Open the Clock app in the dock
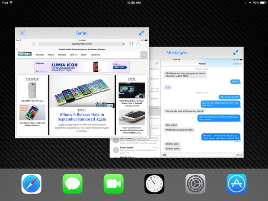This screenshot has height=201, width=268. click(154, 184)
